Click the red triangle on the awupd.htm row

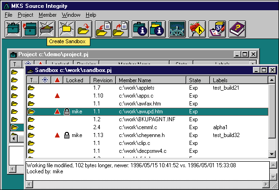(x=57, y=111)
